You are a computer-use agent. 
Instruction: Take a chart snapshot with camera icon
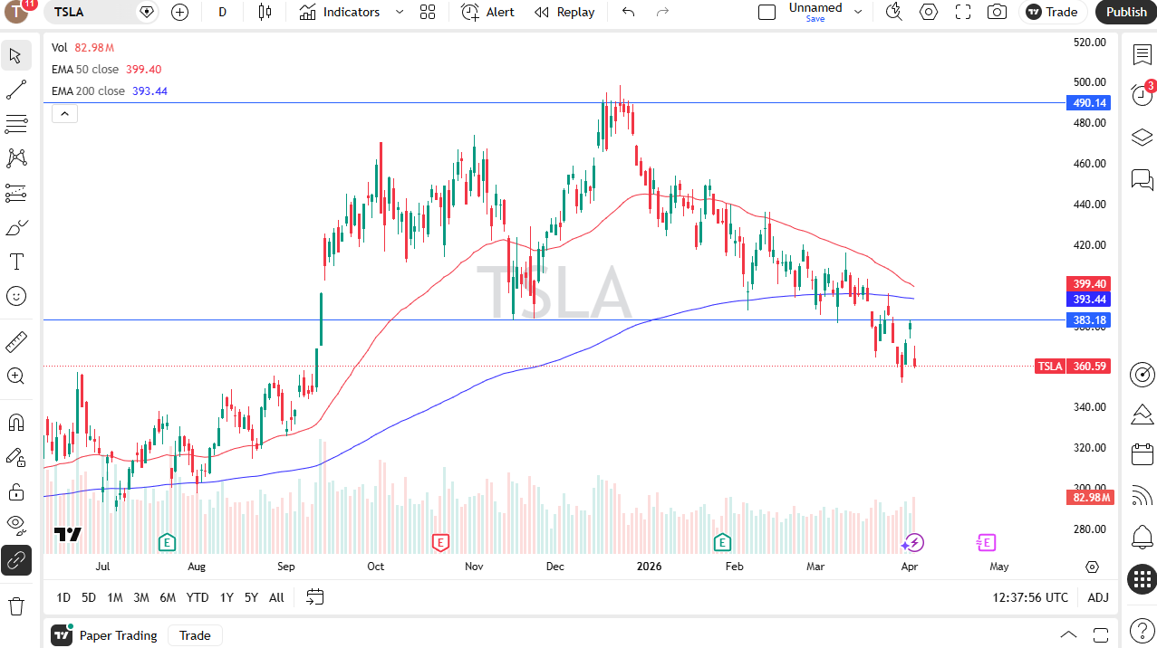point(998,12)
